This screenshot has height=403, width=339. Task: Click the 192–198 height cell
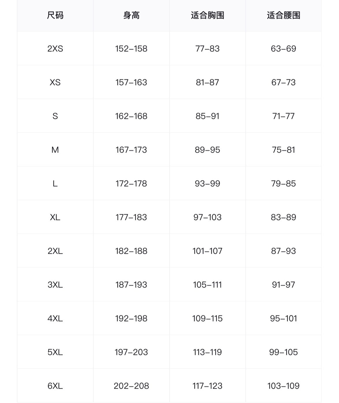tap(131, 318)
